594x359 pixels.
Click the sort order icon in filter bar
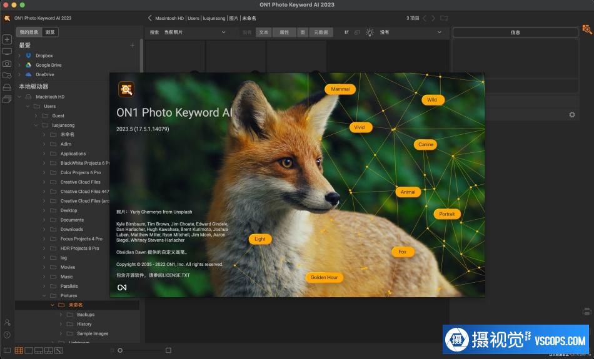[x=346, y=32]
